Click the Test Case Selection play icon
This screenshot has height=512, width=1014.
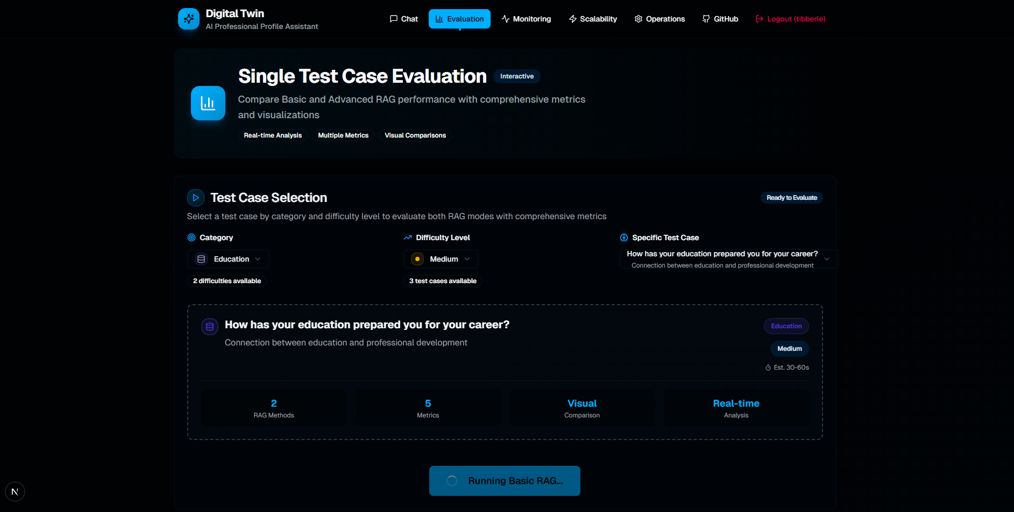click(x=195, y=197)
